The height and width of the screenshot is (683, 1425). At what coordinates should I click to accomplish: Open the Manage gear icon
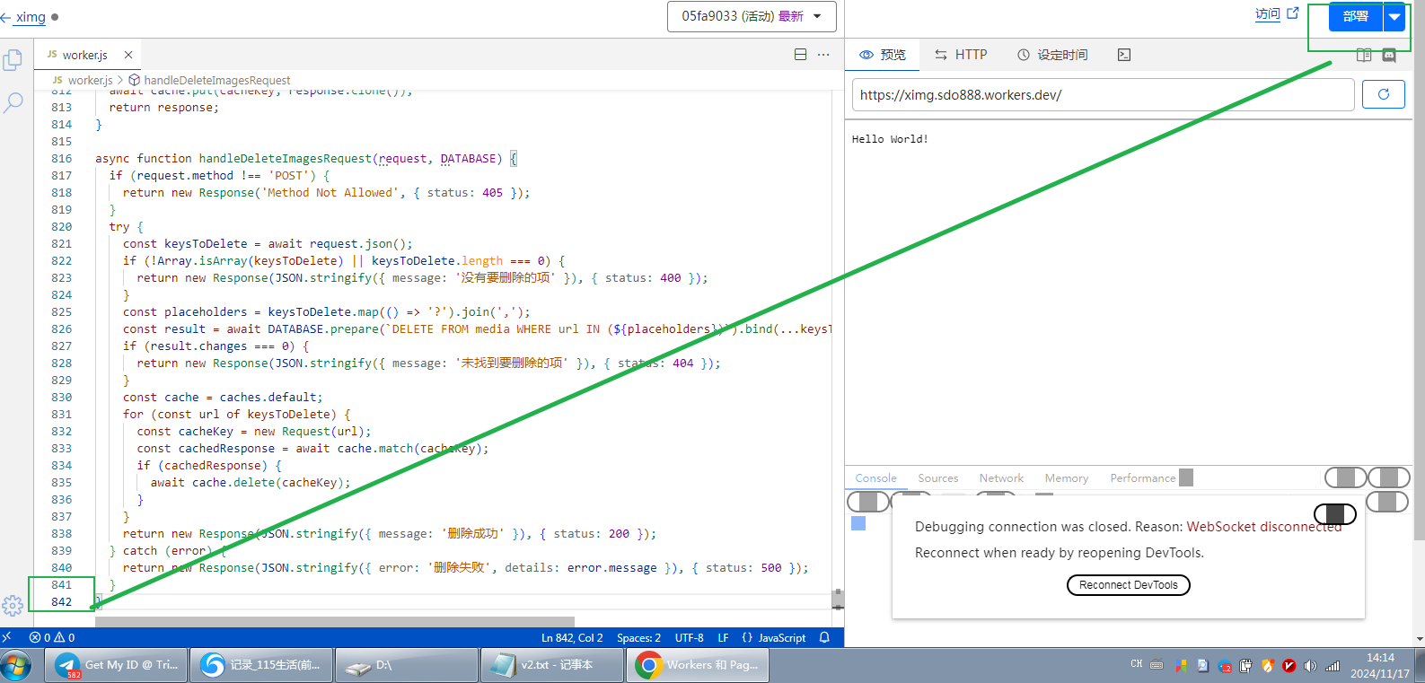(x=13, y=606)
